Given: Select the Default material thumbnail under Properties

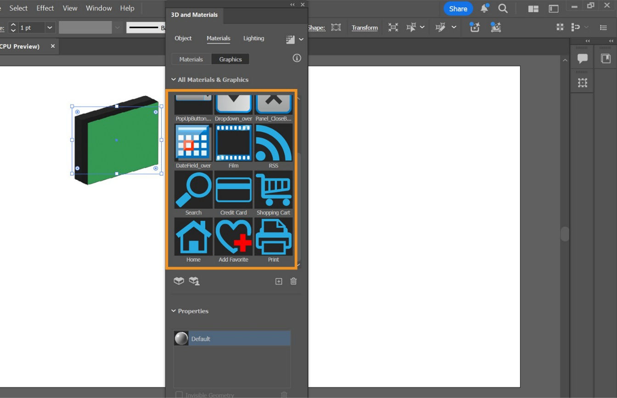Looking at the screenshot, I should tap(181, 338).
